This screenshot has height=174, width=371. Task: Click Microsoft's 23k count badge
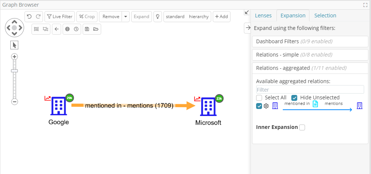click(x=219, y=99)
